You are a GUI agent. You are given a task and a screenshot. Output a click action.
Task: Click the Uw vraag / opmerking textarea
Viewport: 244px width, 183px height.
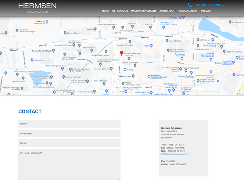pos(70,164)
